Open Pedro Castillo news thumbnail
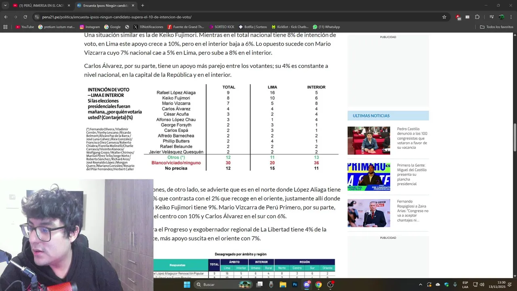This screenshot has width=517, height=291. [x=369, y=141]
